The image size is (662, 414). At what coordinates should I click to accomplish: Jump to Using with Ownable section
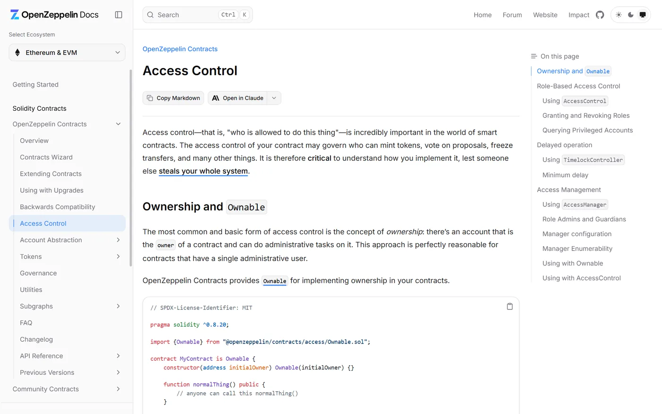[573, 264]
